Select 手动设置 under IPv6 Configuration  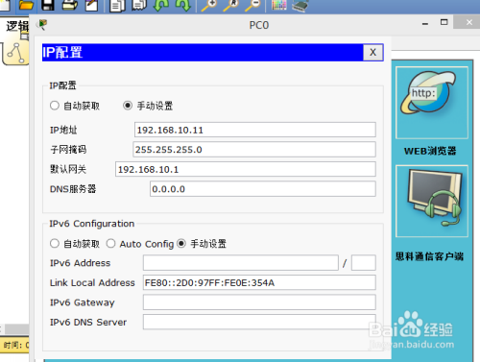pyautogui.click(x=181, y=244)
